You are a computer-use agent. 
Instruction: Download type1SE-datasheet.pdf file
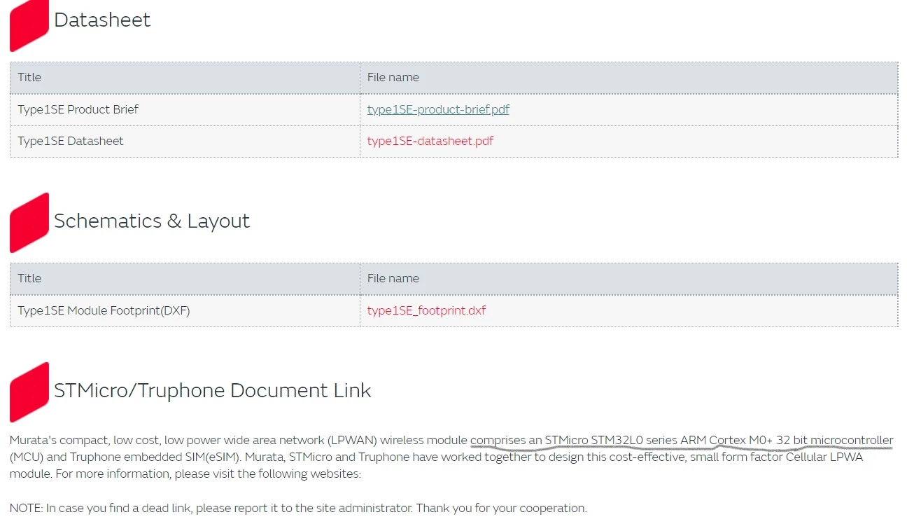pyautogui.click(x=430, y=141)
